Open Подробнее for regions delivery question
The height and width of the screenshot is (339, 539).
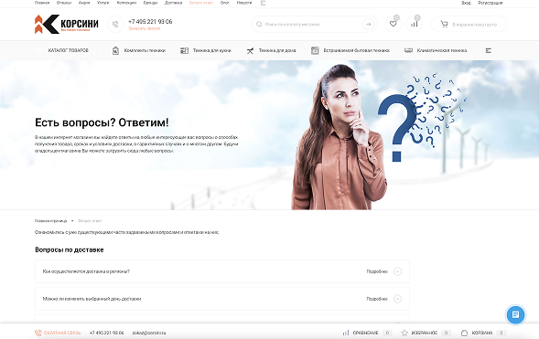(x=377, y=271)
